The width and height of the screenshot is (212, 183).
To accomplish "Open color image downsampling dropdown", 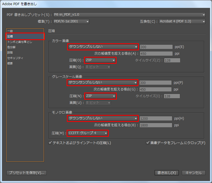I will click(103, 47).
